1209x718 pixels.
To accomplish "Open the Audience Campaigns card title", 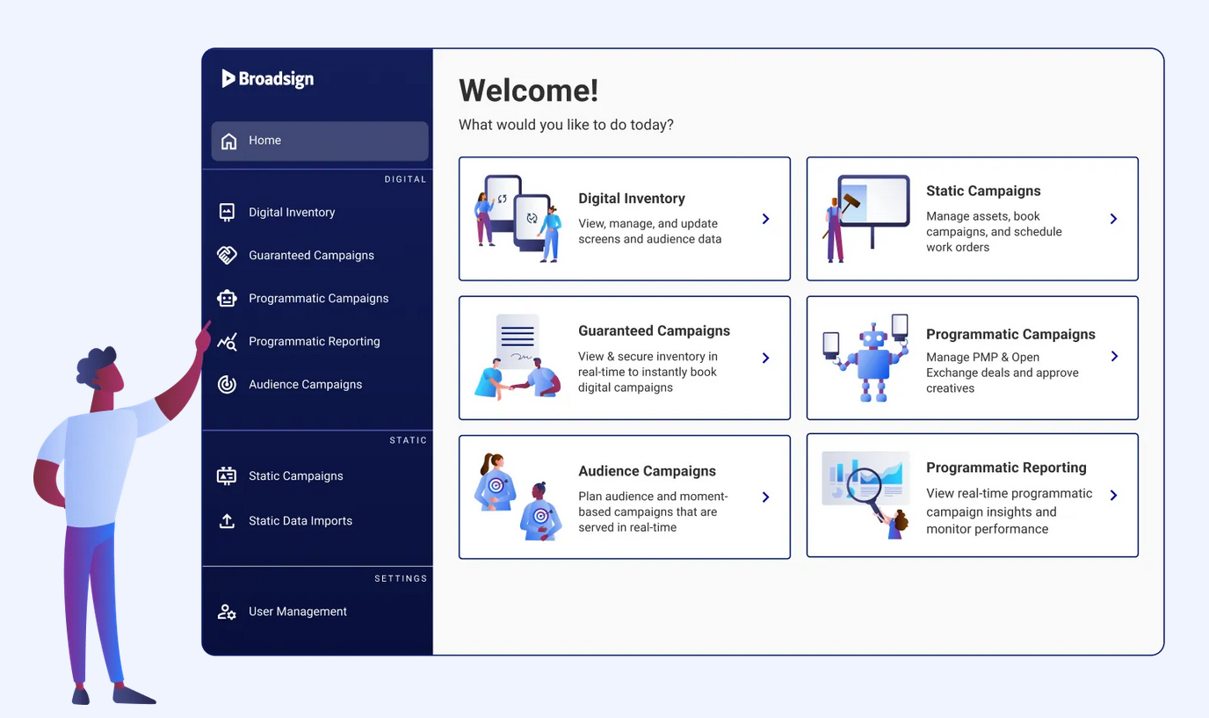I will (x=647, y=471).
